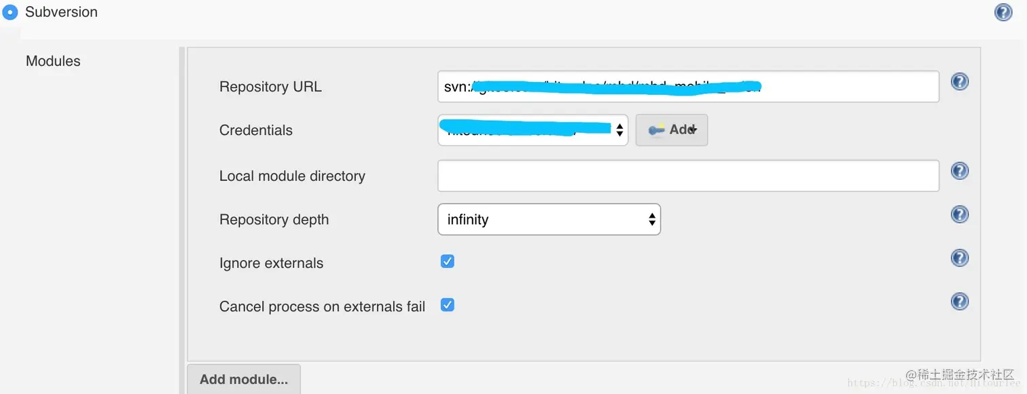Click the key icon on Add credentials button
This screenshot has height=394, width=1027.
point(656,130)
